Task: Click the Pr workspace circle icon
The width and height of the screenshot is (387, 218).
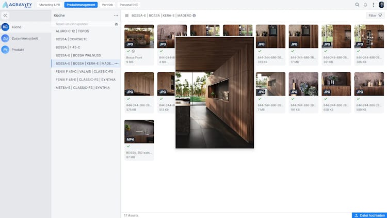Action: [5, 50]
